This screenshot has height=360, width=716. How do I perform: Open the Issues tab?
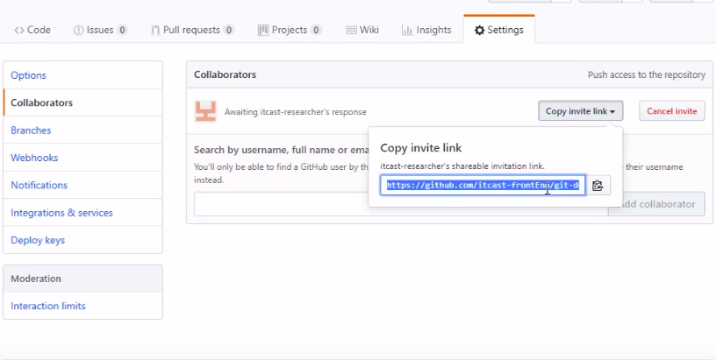point(100,30)
